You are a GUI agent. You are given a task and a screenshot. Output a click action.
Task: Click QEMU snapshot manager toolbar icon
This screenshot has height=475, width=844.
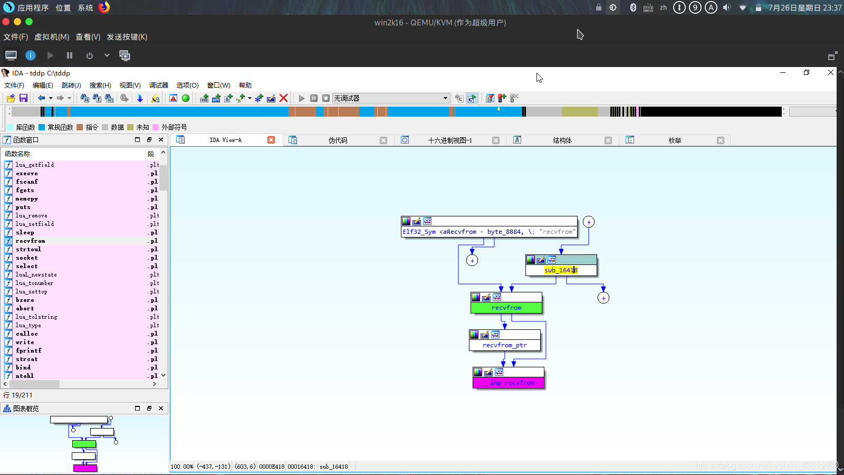click(x=125, y=55)
